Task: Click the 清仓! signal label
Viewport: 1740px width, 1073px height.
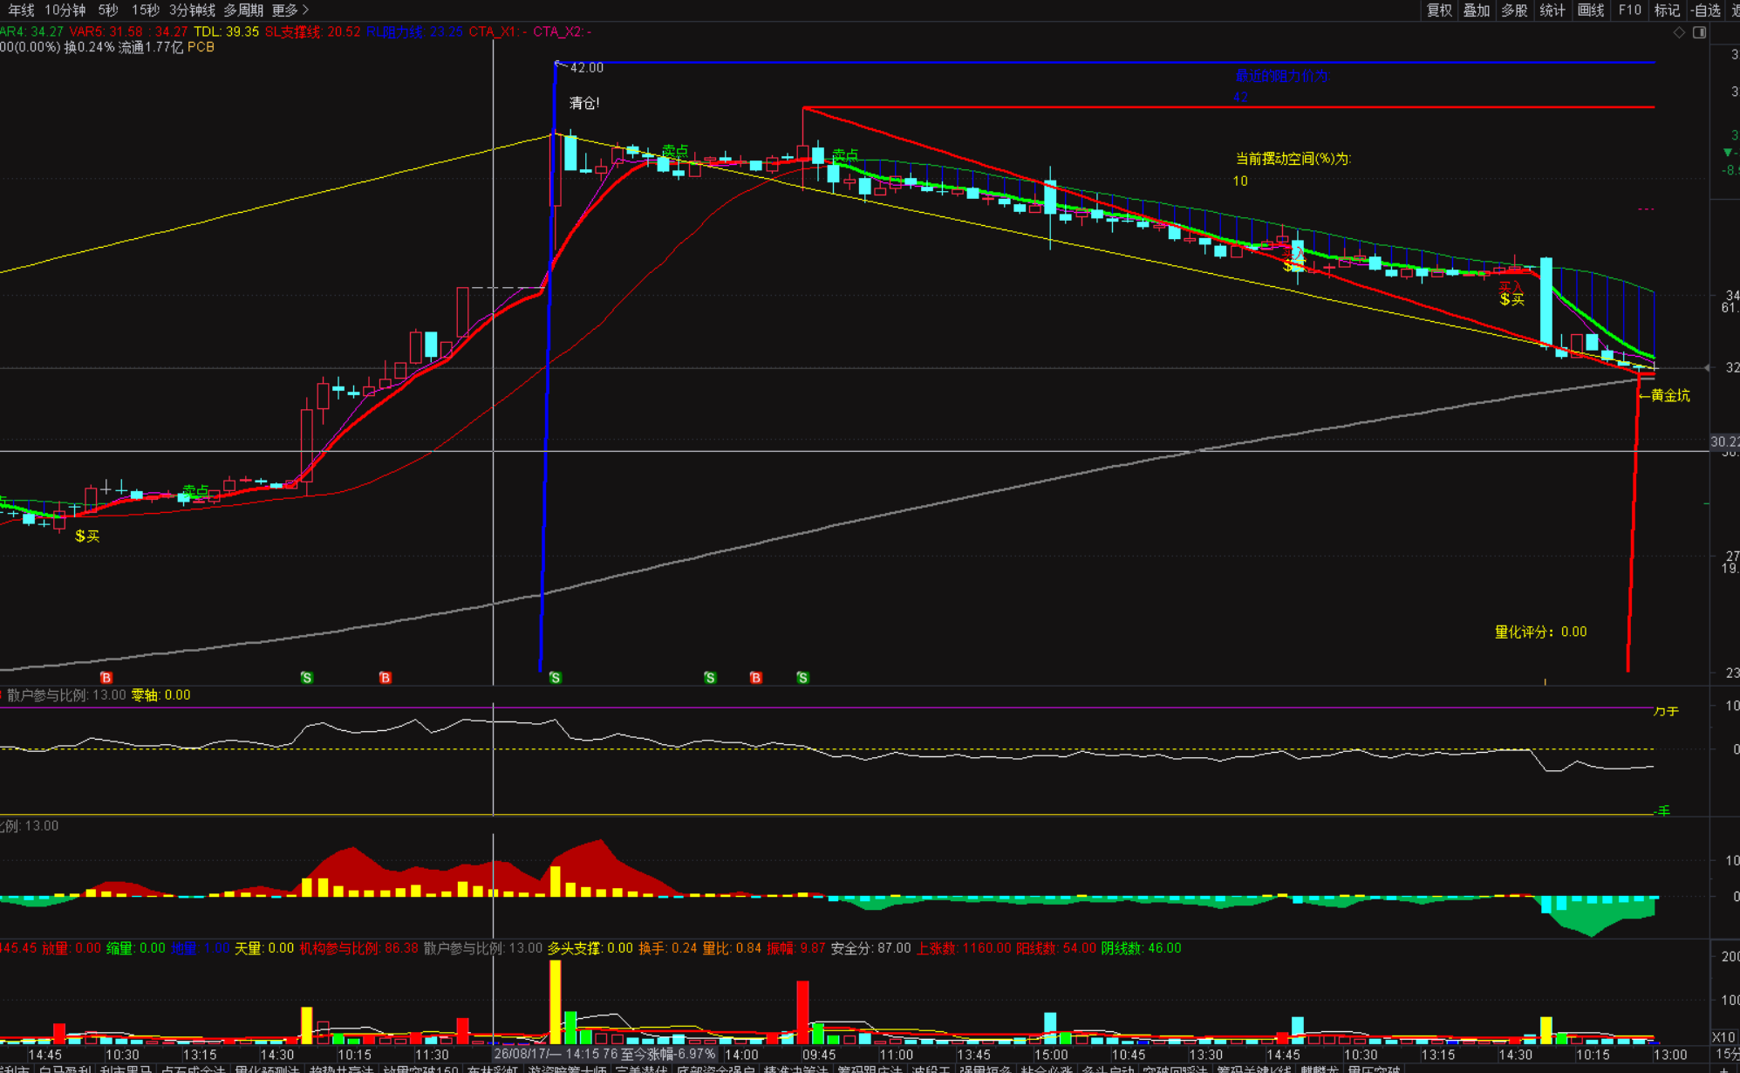Action: click(x=584, y=103)
